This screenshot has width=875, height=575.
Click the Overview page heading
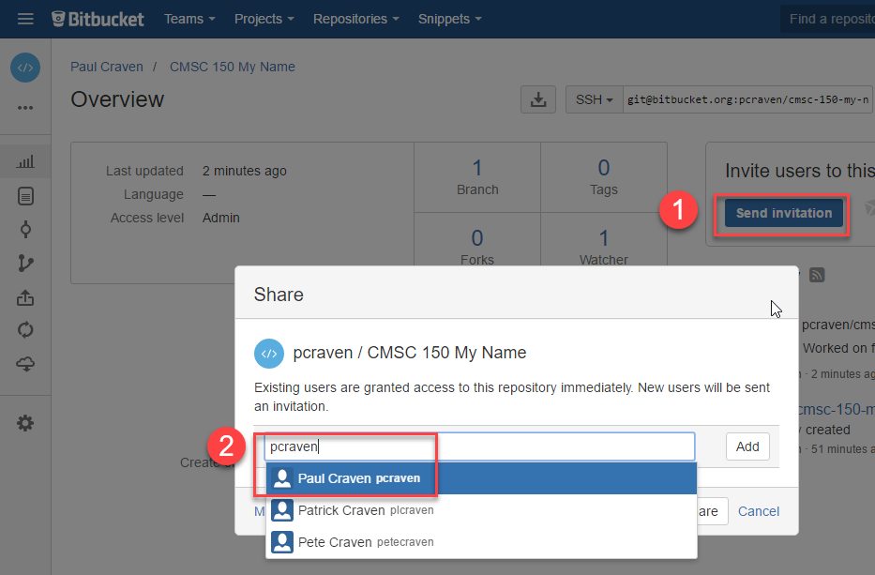click(117, 99)
